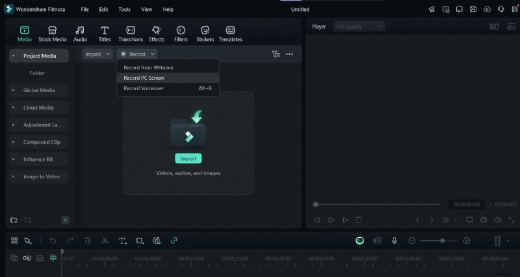
Task: Open the Full Quality player dropdown
Action: tap(358, 27)
